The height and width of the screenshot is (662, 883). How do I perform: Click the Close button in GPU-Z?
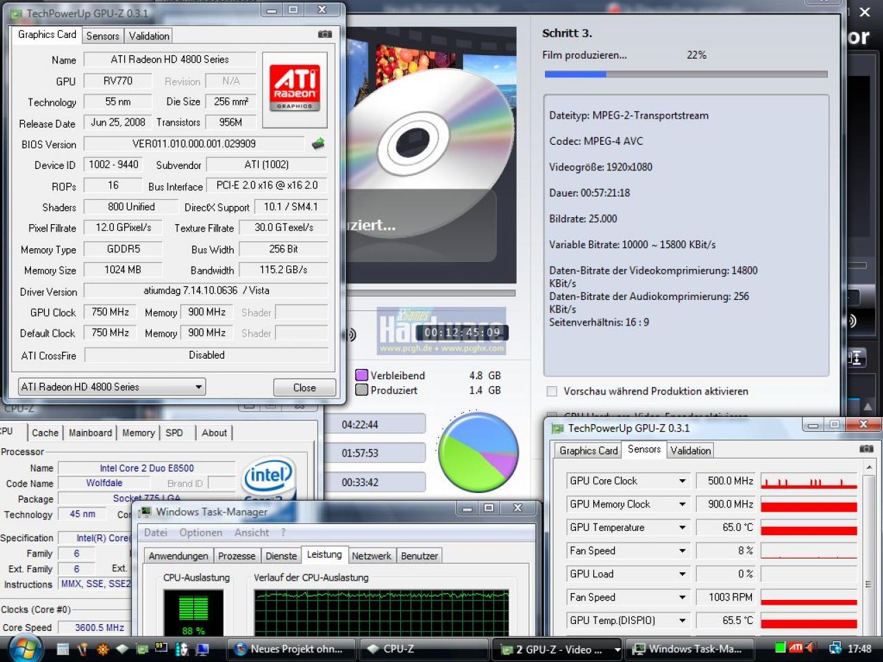304,388
